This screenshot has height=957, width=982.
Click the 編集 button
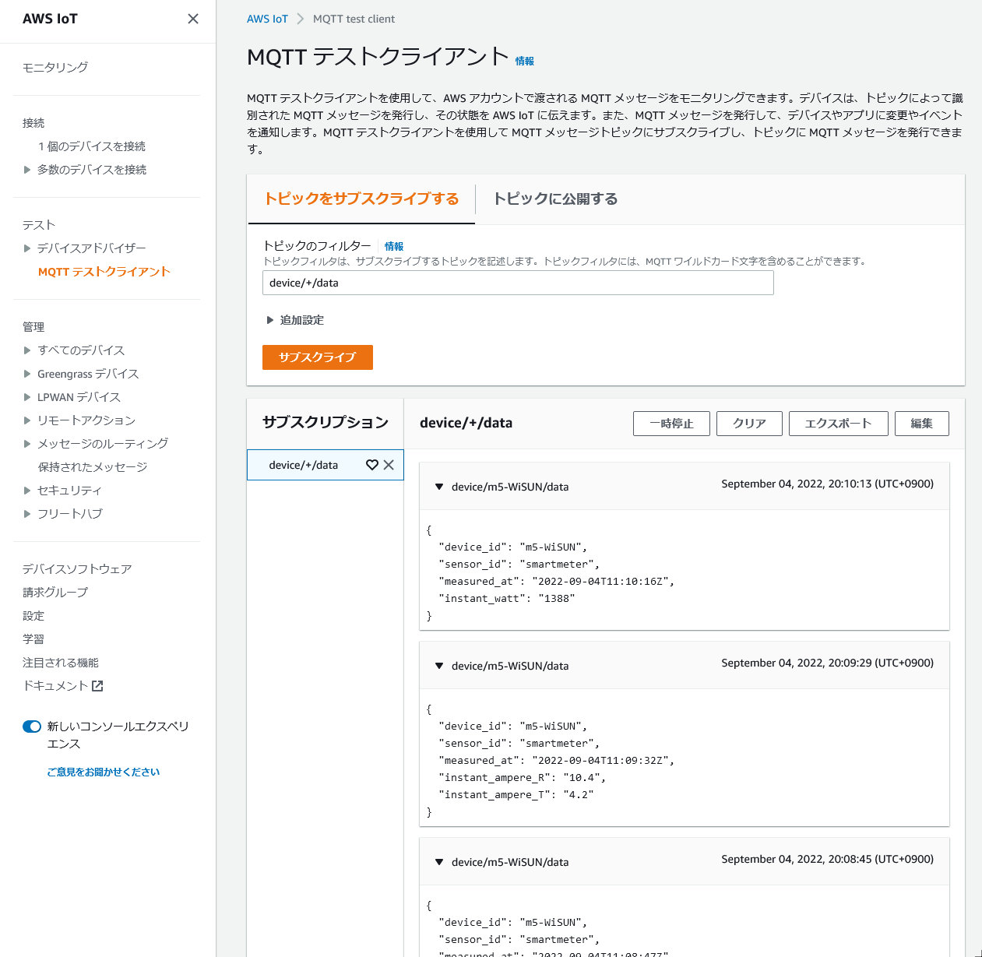pyautogui.click(x=922, y=424)
